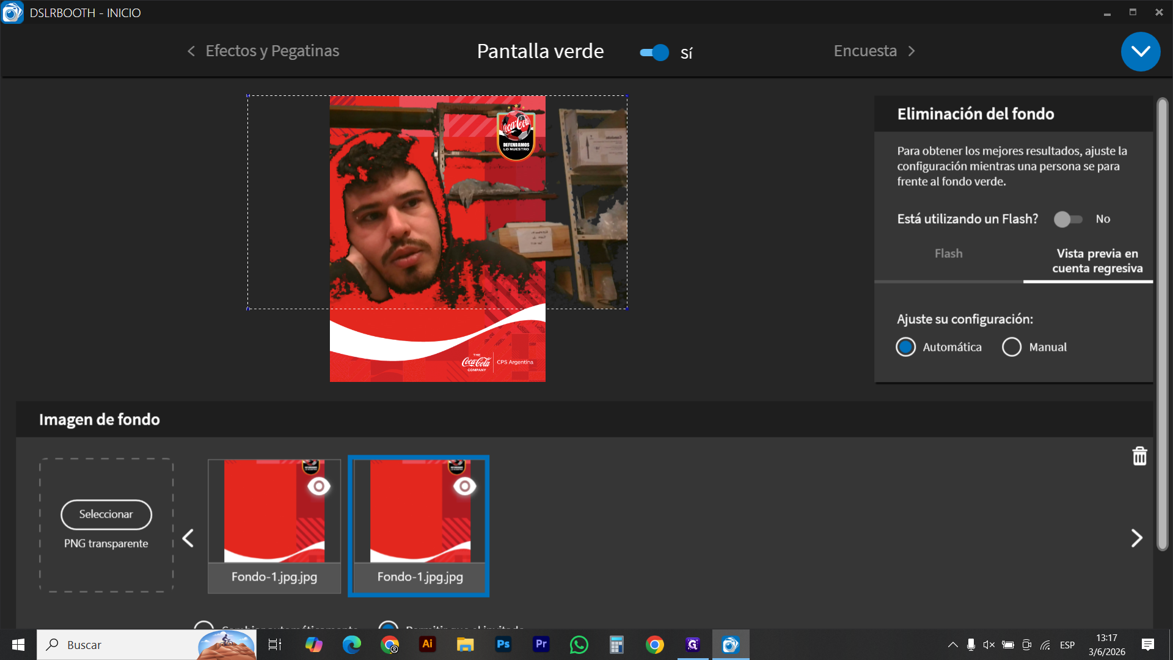1173x660 pixels.
Task: Switch to Vista previa en cuenta regresiva tab
Action: (x=1097, y=261)
